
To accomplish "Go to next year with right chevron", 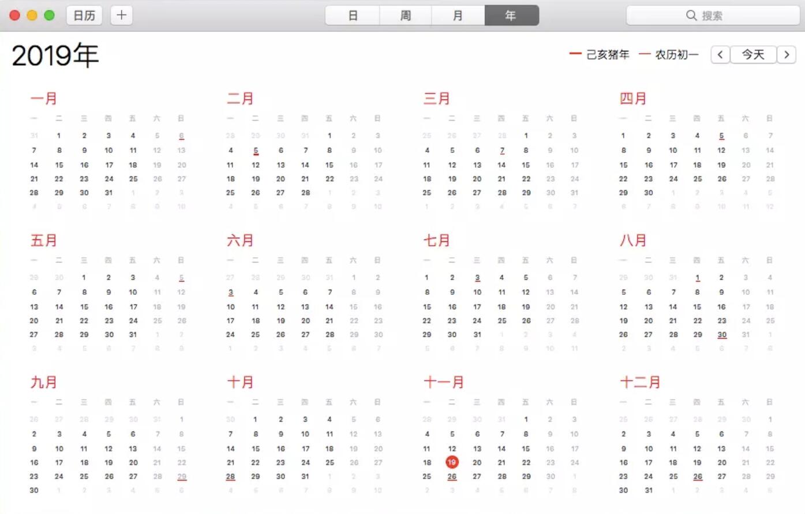I will (x=787, y=54).
